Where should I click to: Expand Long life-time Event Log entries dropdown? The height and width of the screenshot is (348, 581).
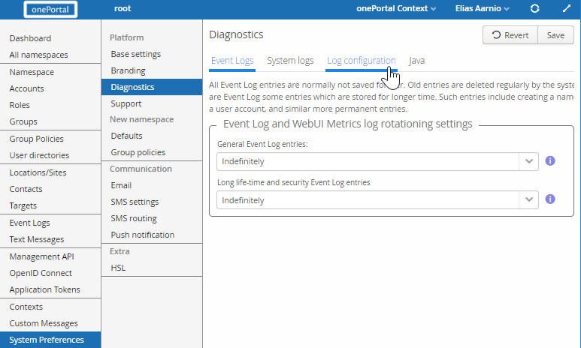[x=528, y=199]
